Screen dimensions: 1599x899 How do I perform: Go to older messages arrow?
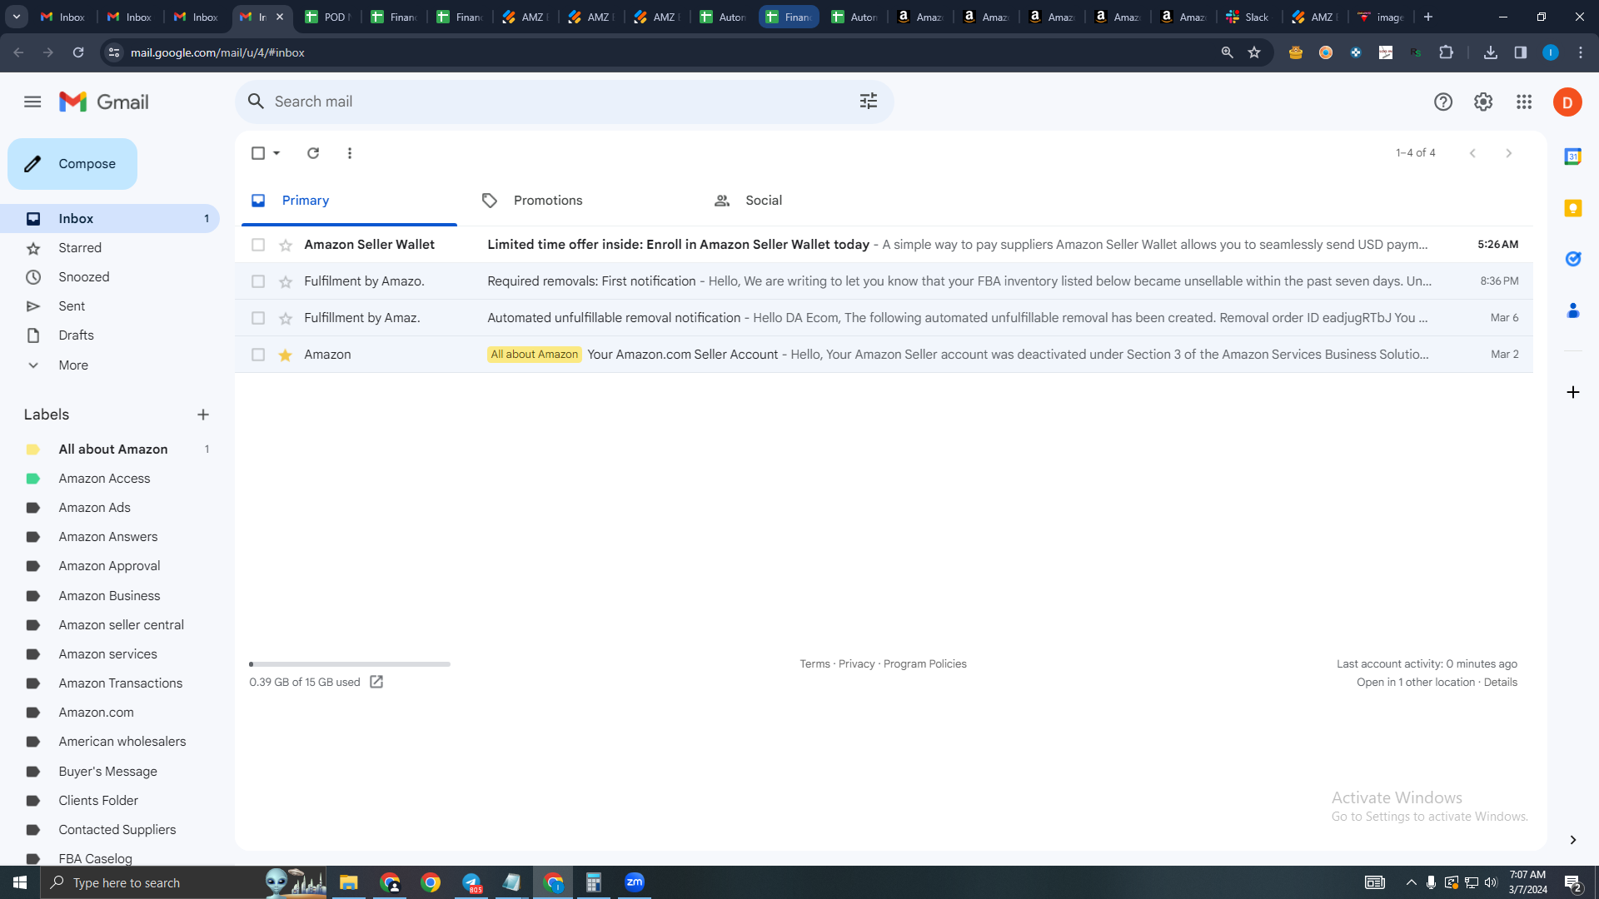click(x=1509, y=153)
